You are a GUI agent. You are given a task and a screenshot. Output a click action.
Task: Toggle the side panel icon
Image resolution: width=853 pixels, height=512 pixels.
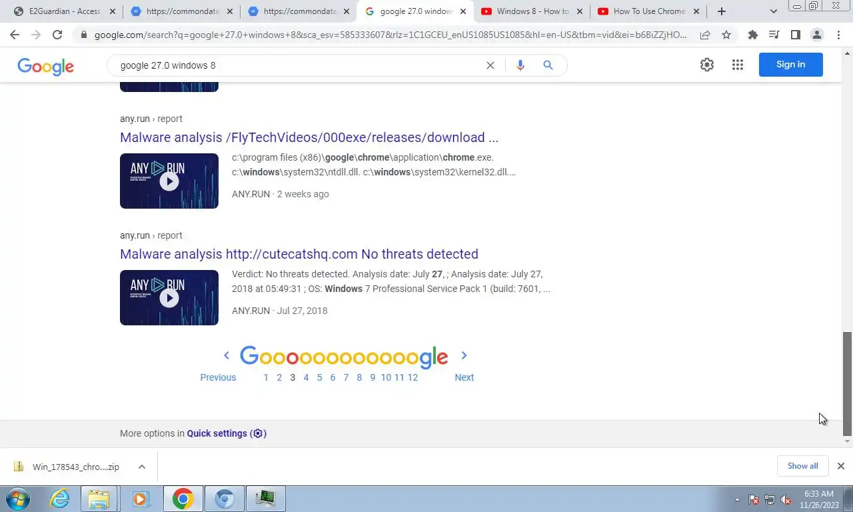pos(795,35)
